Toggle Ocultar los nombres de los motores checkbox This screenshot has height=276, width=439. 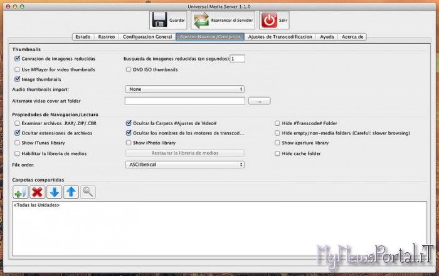(128, 133)
